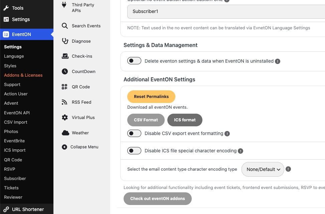This screenshot has height=214, width=325.
Task: Click Check out eventON addons button
Action: click(158, 199)
